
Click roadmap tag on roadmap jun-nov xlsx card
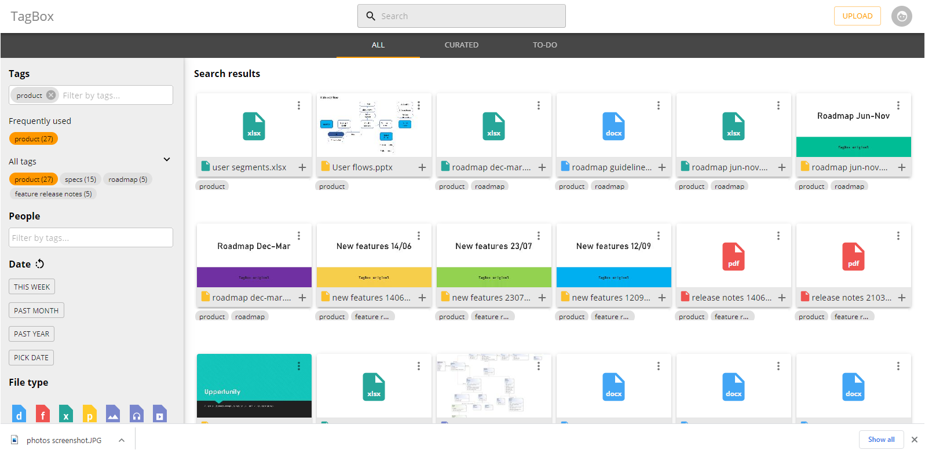pos(730,186)
